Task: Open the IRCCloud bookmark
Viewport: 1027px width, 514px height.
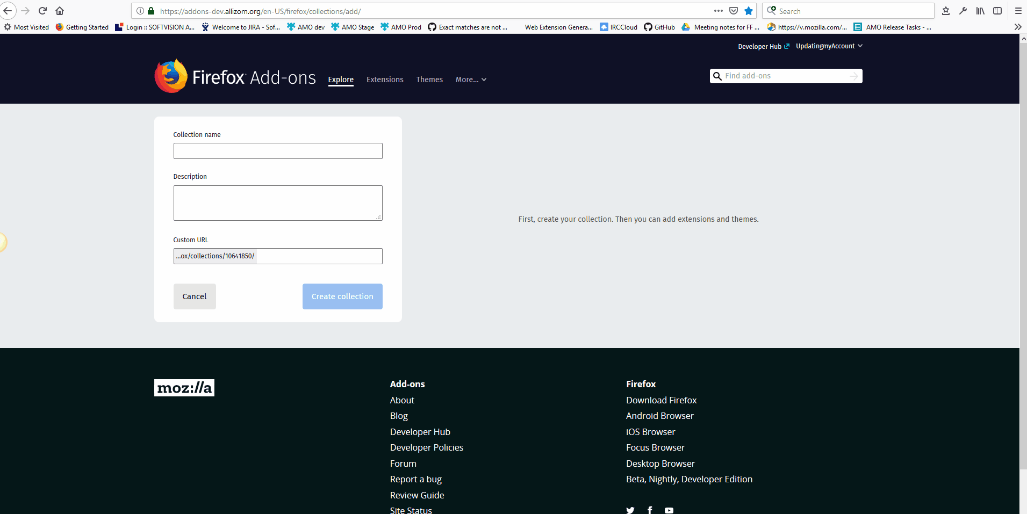Action: (x=619, y=27)
